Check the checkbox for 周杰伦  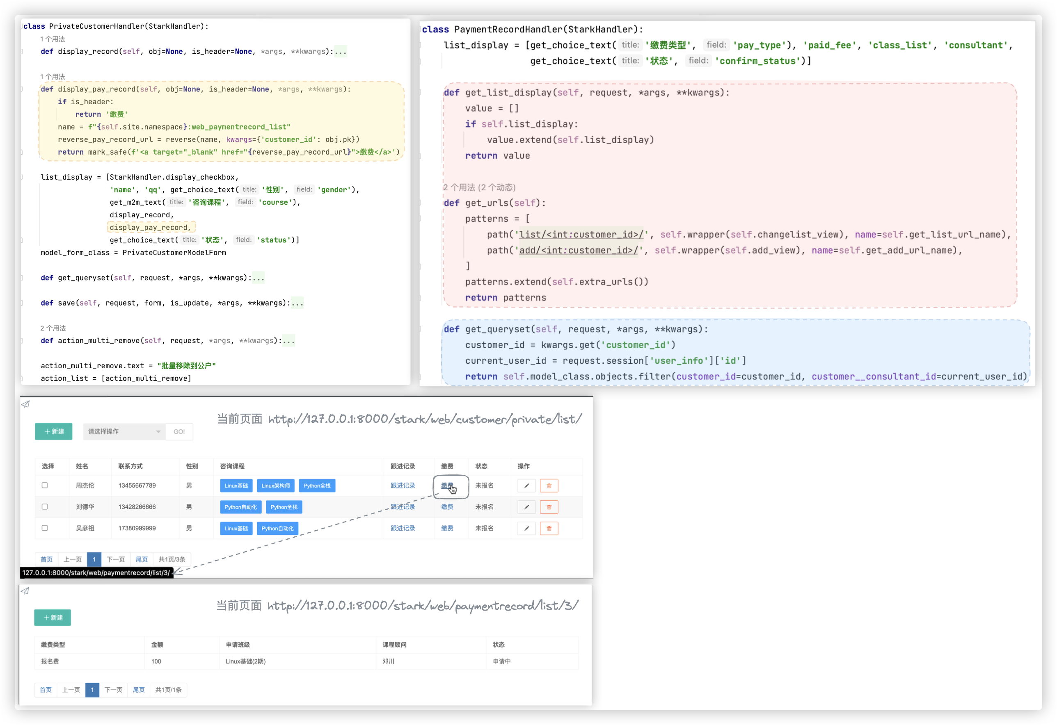(x=45, y=485)
